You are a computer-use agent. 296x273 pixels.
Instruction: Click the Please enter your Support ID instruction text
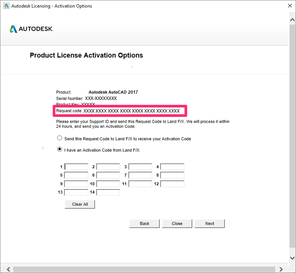(143, 124)
